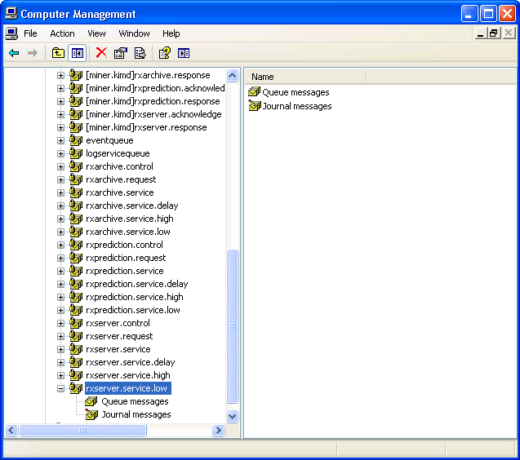Expand the rxarchive.control queue node
This screenshot has height=460, width=520.
(60, 166)
